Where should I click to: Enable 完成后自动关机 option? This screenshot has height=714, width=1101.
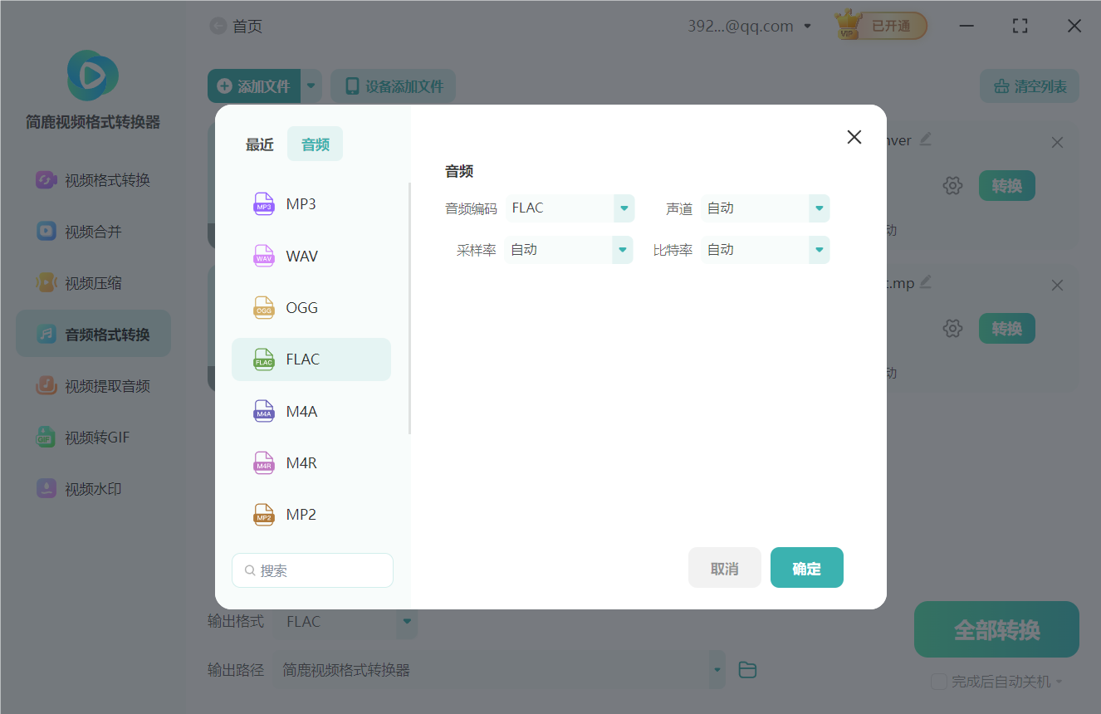point(937,681)
